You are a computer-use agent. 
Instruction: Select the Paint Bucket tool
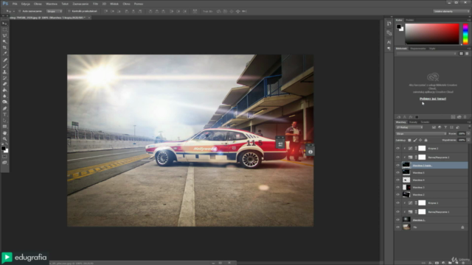coord(4,90)
